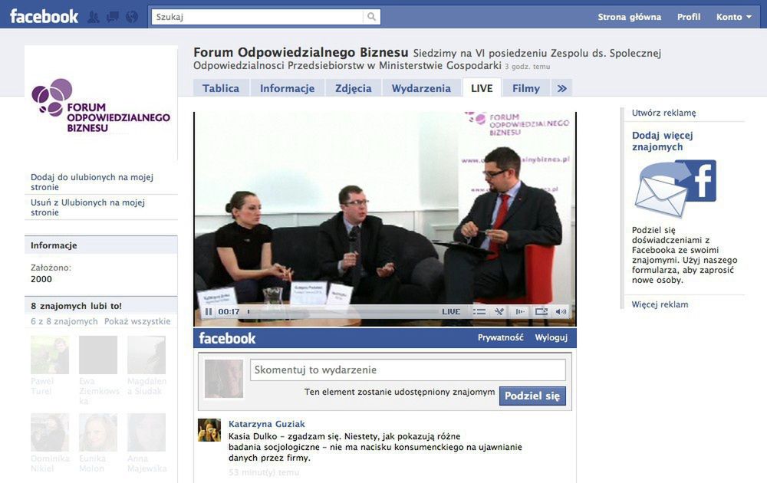Click the Informacje sidebar section header
This screenshot has height=483, width=767.
click(x=100, y=245)
